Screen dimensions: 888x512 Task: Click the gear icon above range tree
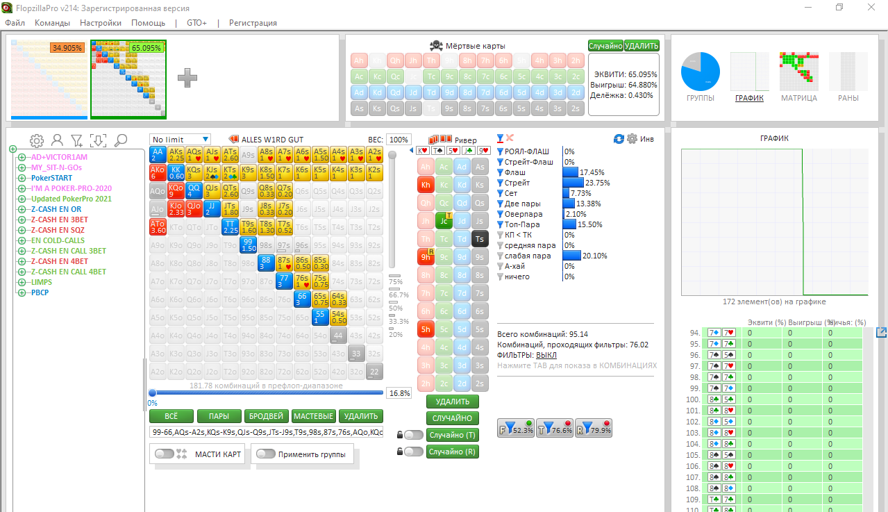coord(36,140)
